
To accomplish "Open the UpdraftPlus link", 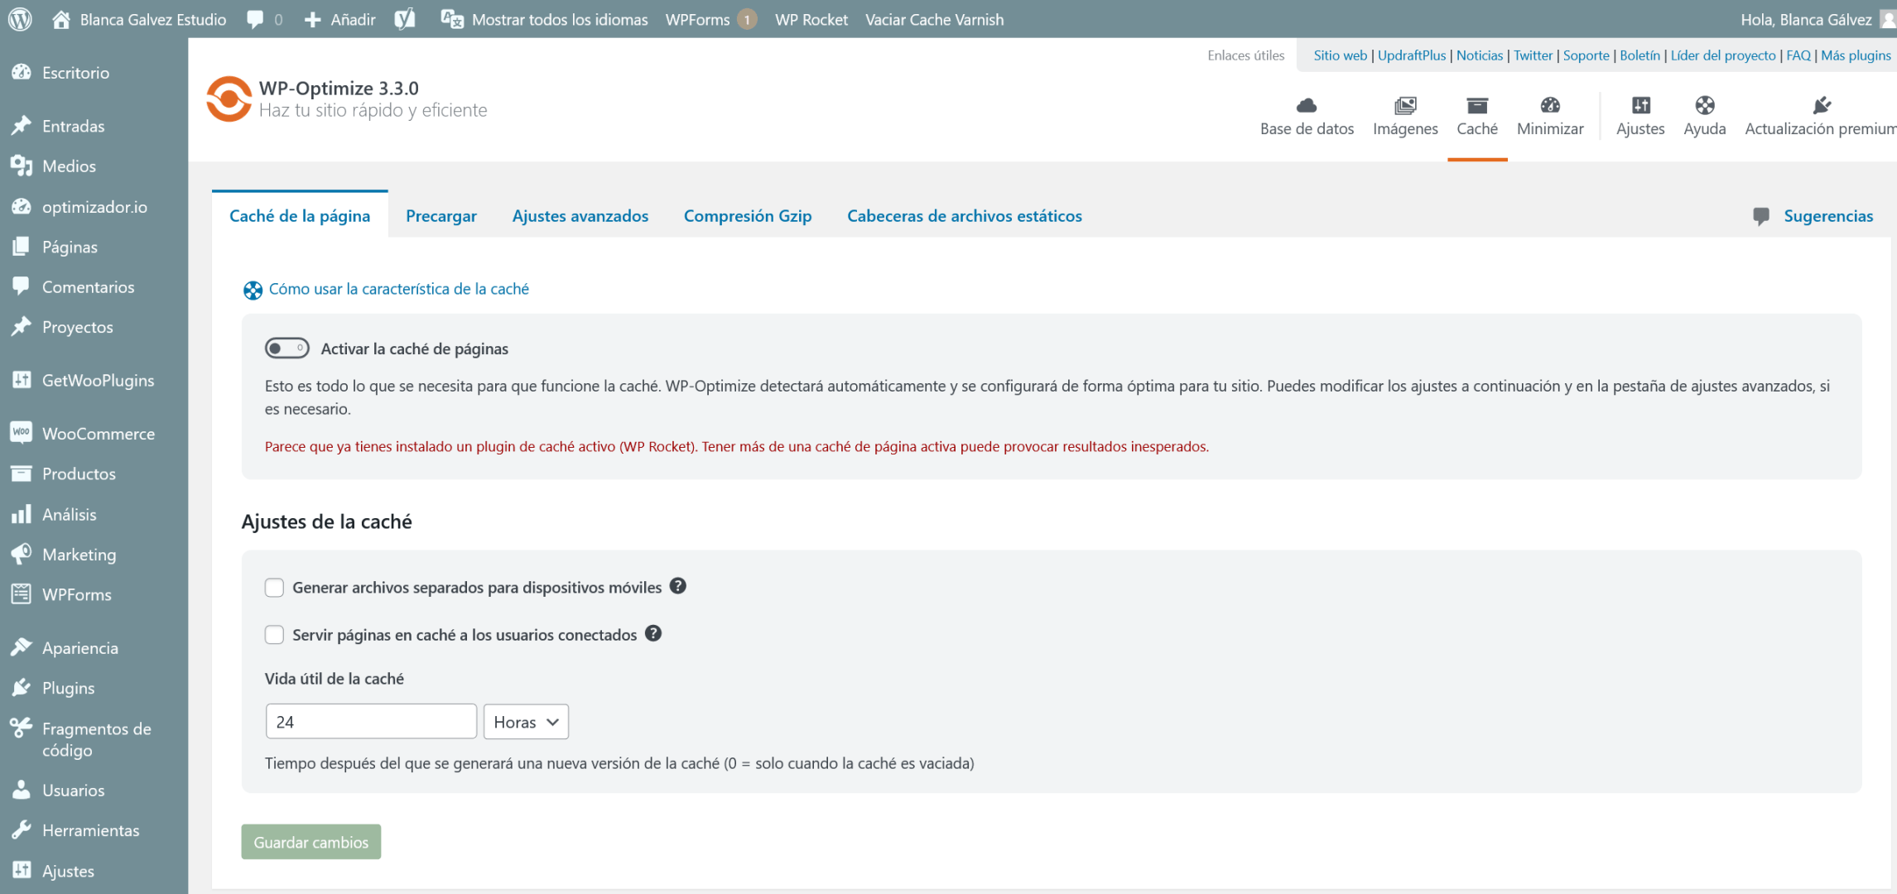I will [x=1412, y=55].
